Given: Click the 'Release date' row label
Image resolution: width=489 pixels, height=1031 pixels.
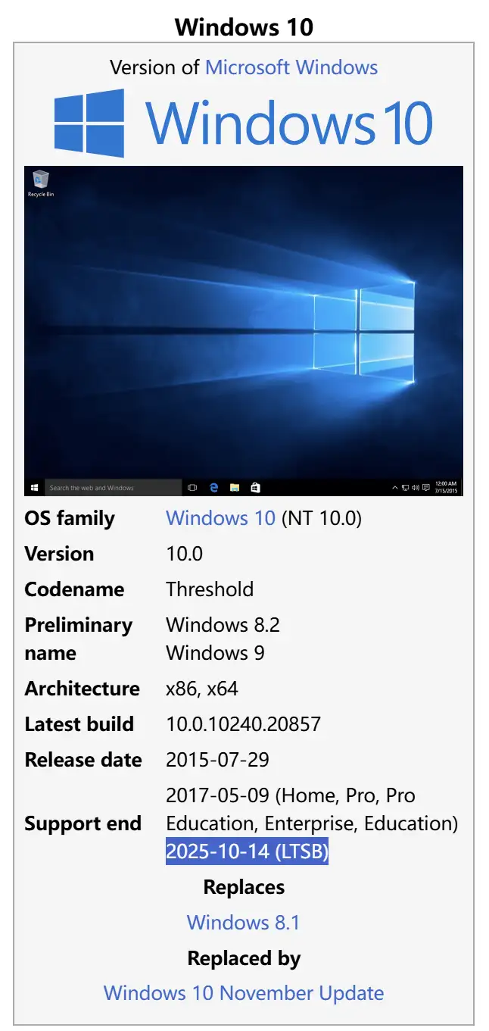Looking at the screenshot, I should (83, 760).
